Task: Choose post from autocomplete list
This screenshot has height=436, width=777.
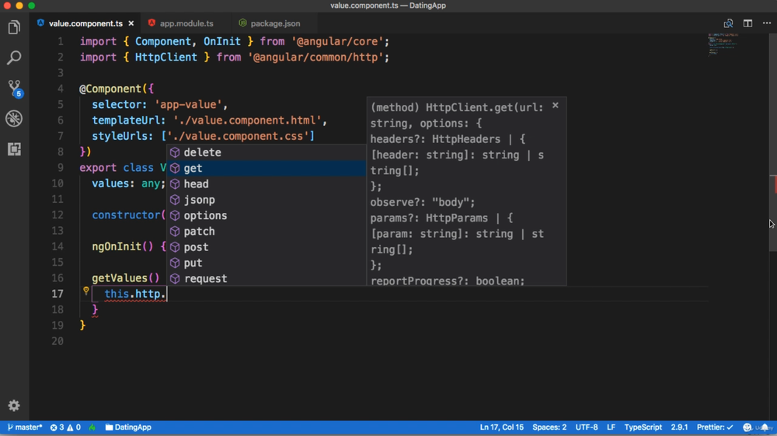Action: (x=266, y=246)
